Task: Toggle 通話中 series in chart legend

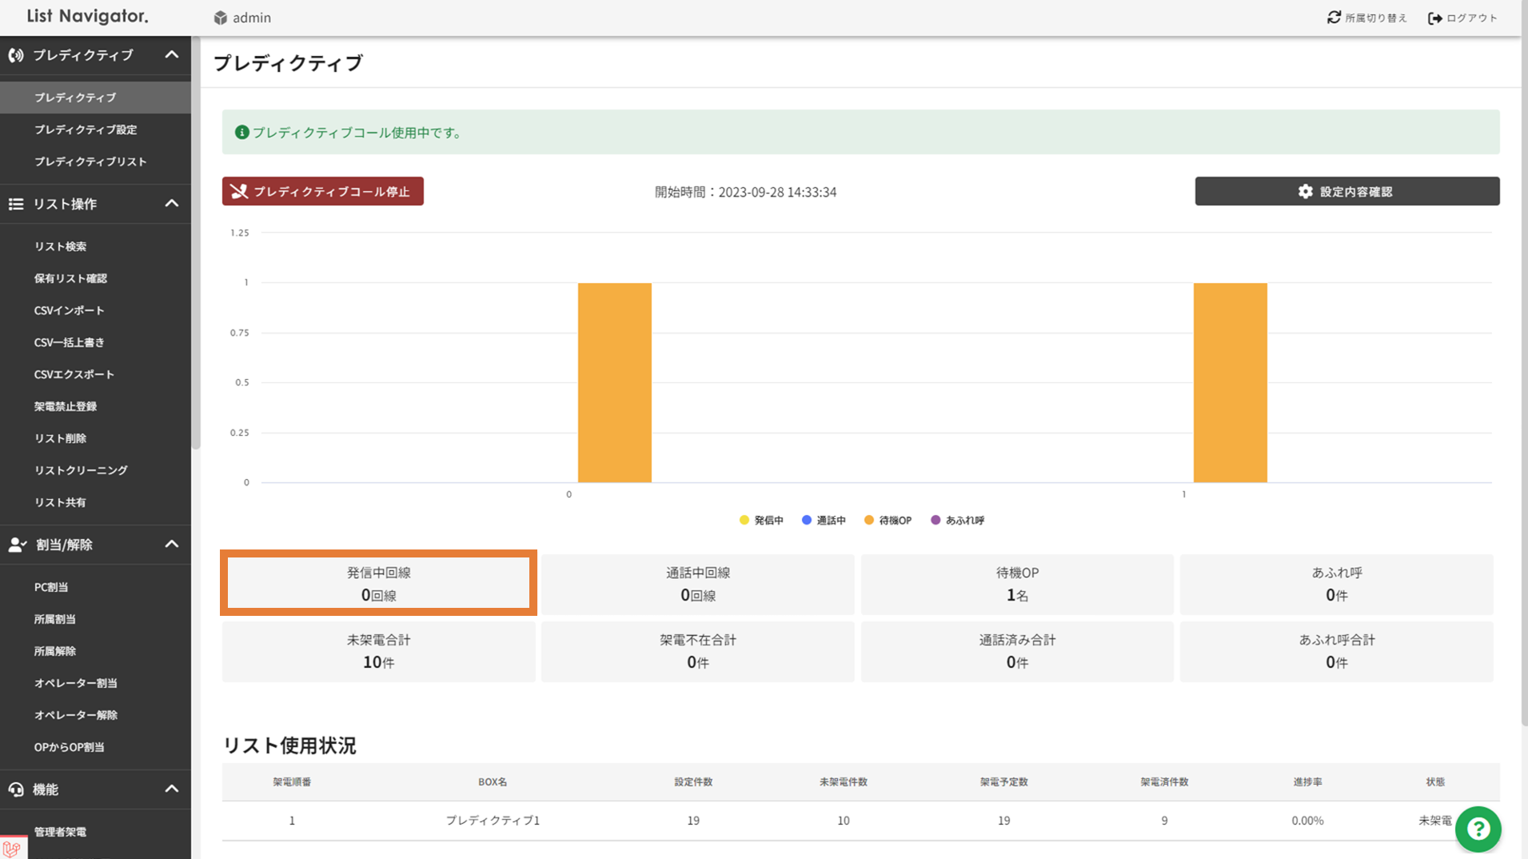Action: click(x=824, y=520)
